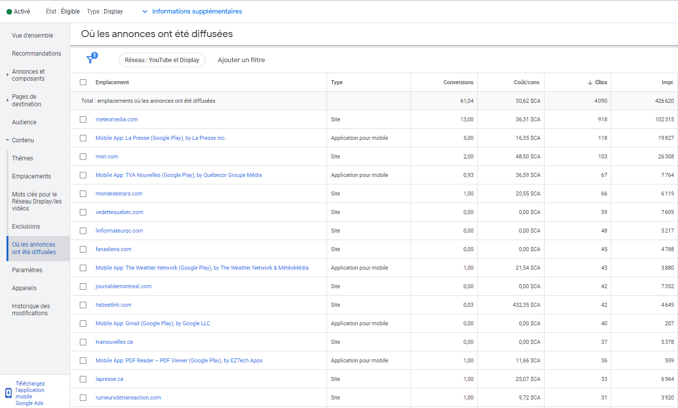Open journaldemontreal.com link
Screen dimensions: 678x408
pos(123,286)
